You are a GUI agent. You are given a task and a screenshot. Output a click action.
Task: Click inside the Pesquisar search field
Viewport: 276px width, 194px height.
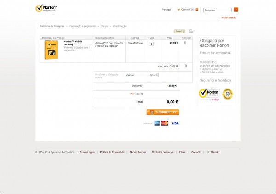[218, 10]
